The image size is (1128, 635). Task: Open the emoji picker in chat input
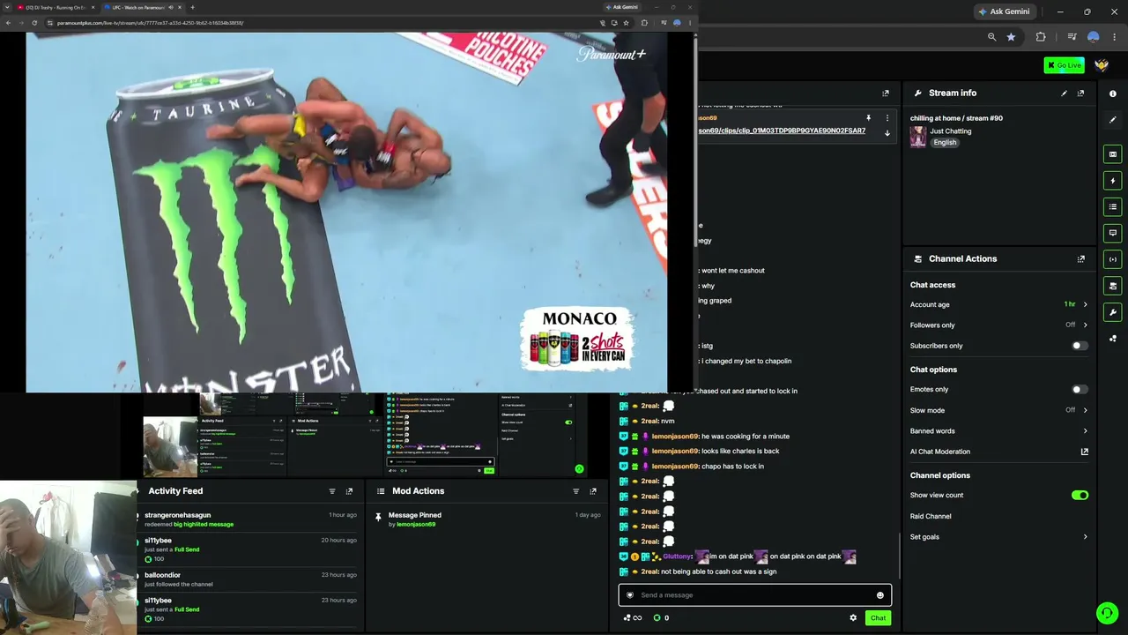coord(879,595)
